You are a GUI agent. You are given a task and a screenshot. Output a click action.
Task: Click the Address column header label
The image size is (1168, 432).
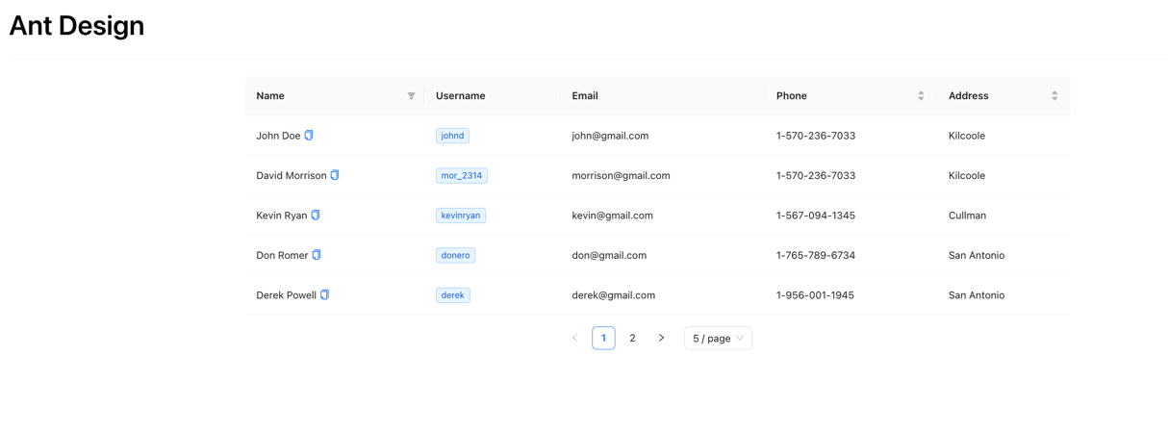[968, 96]
